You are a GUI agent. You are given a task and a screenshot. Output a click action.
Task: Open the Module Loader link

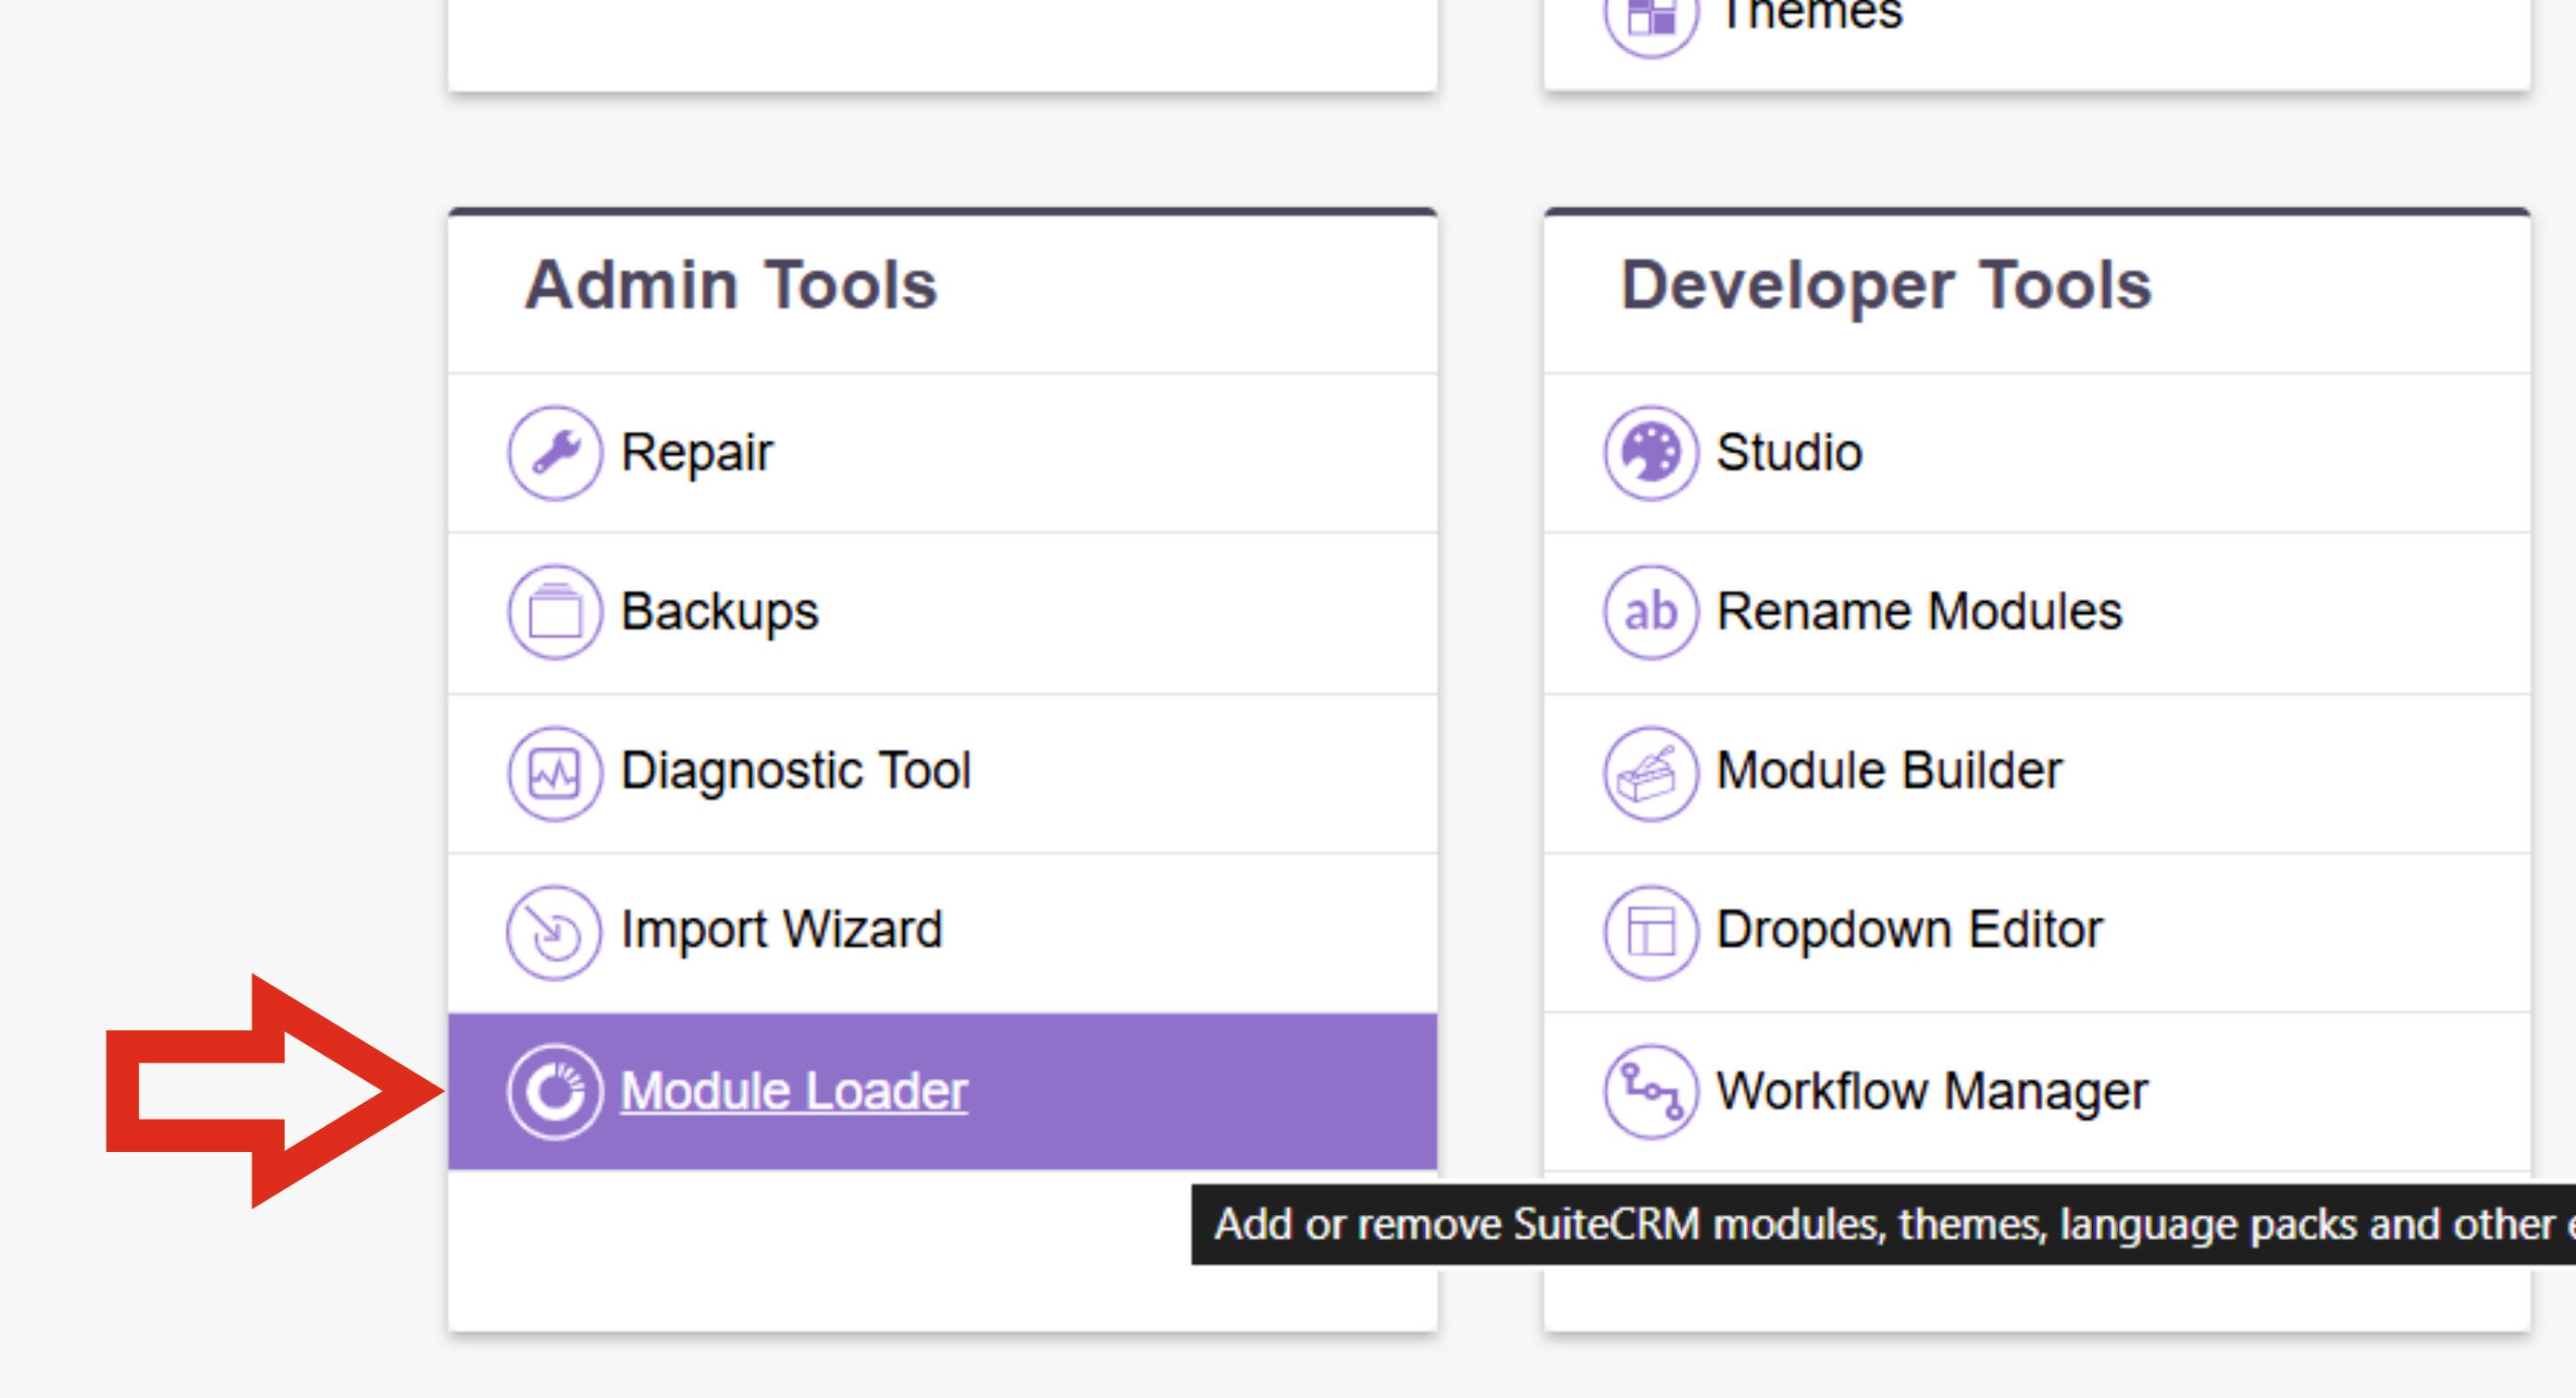coord(794,1090)
